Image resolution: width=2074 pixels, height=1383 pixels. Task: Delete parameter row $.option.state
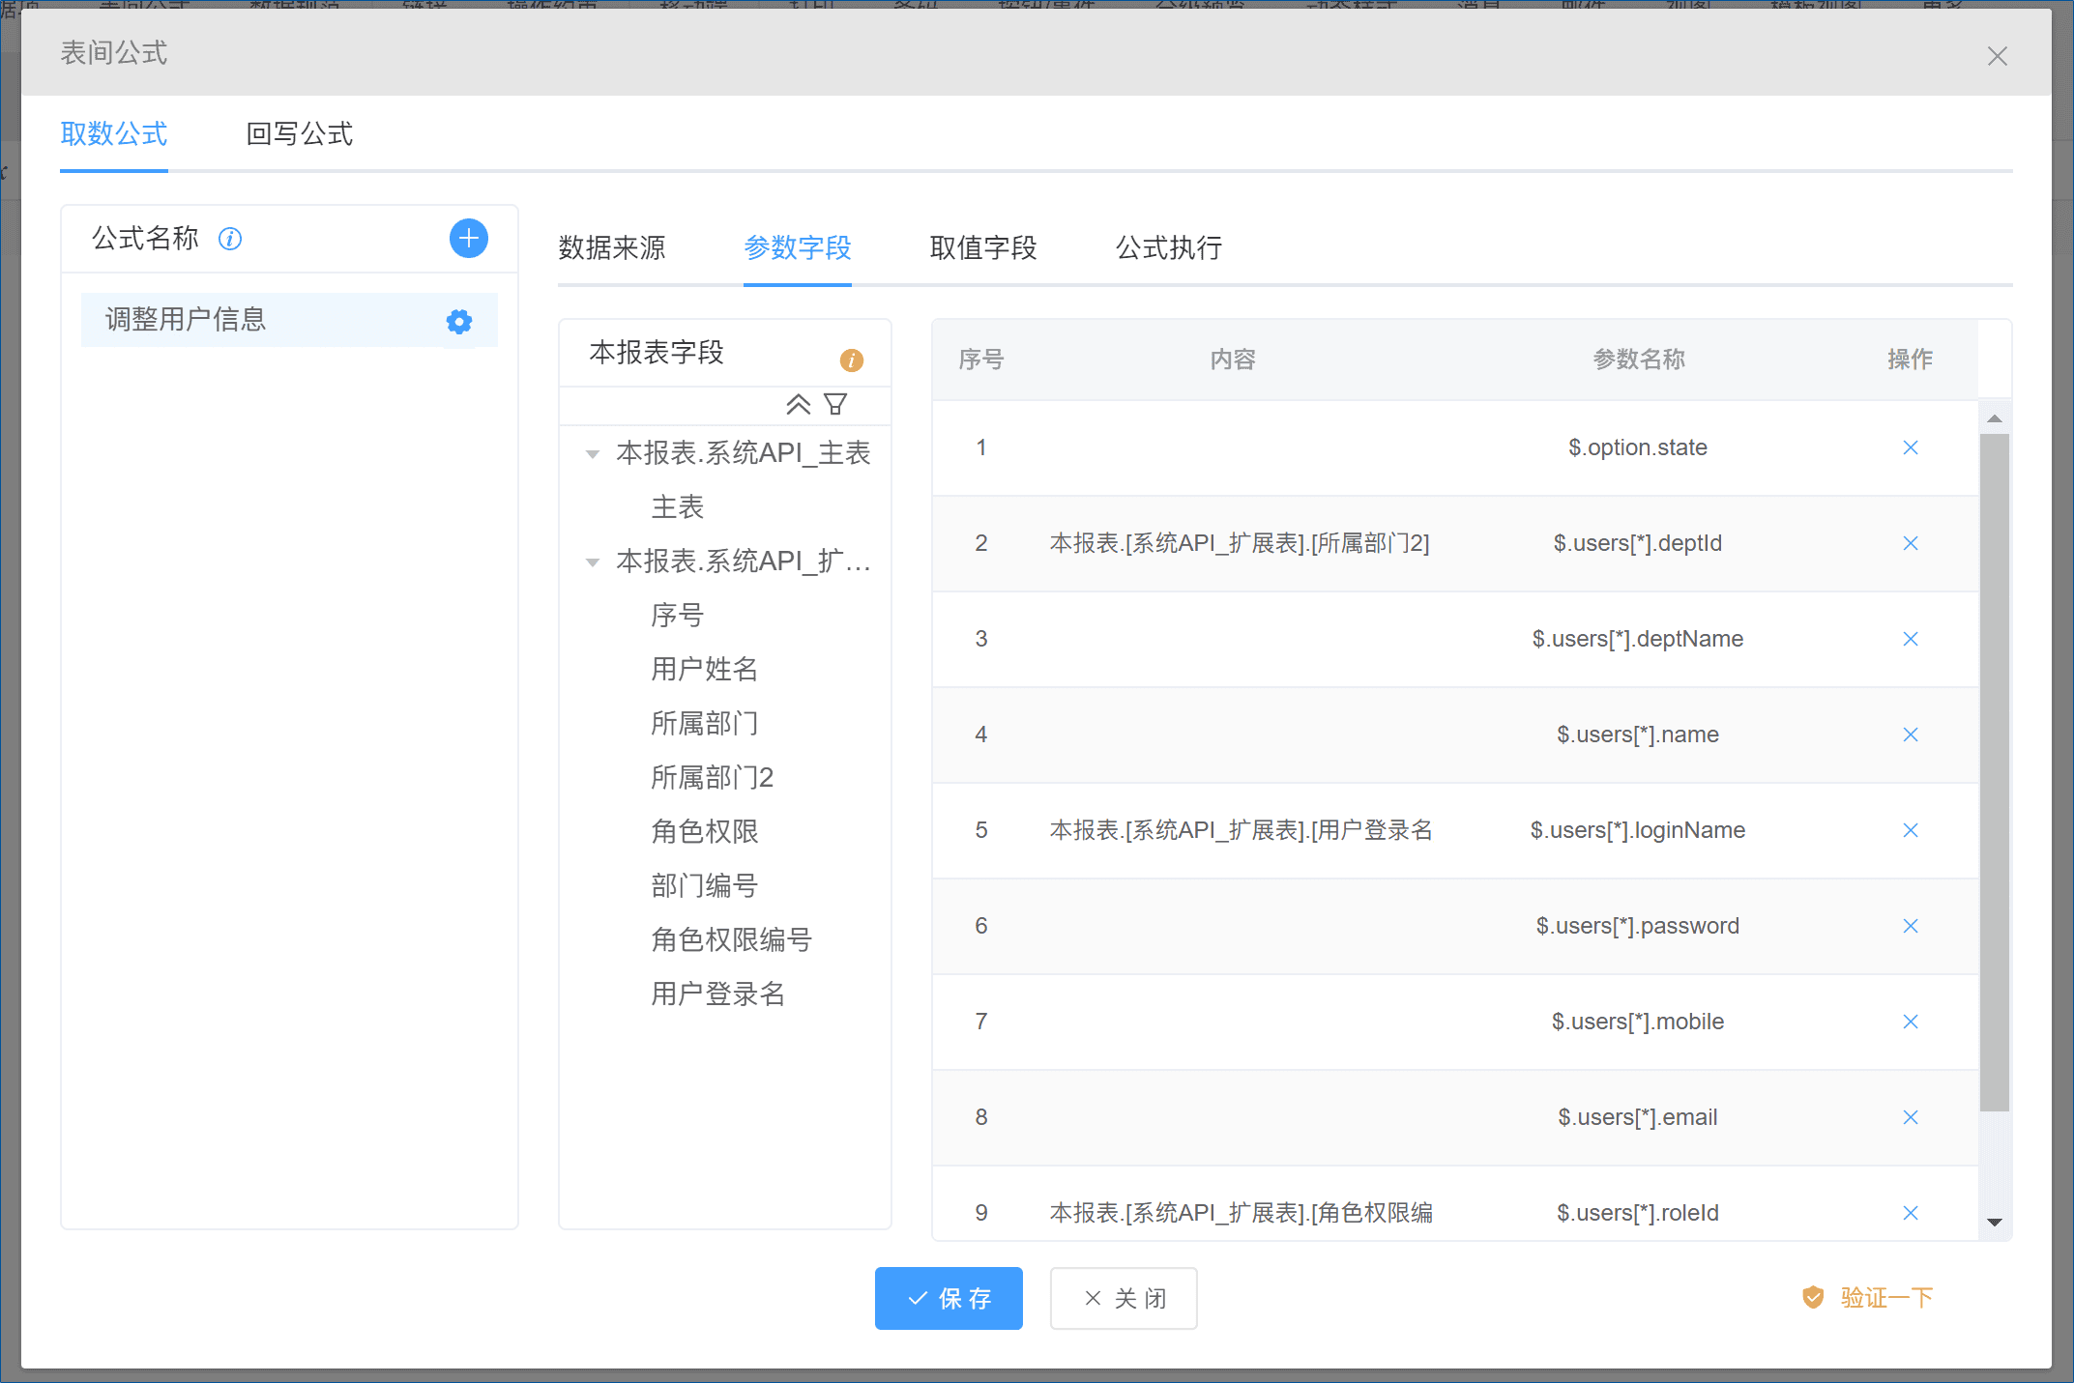coord(1911,447)
